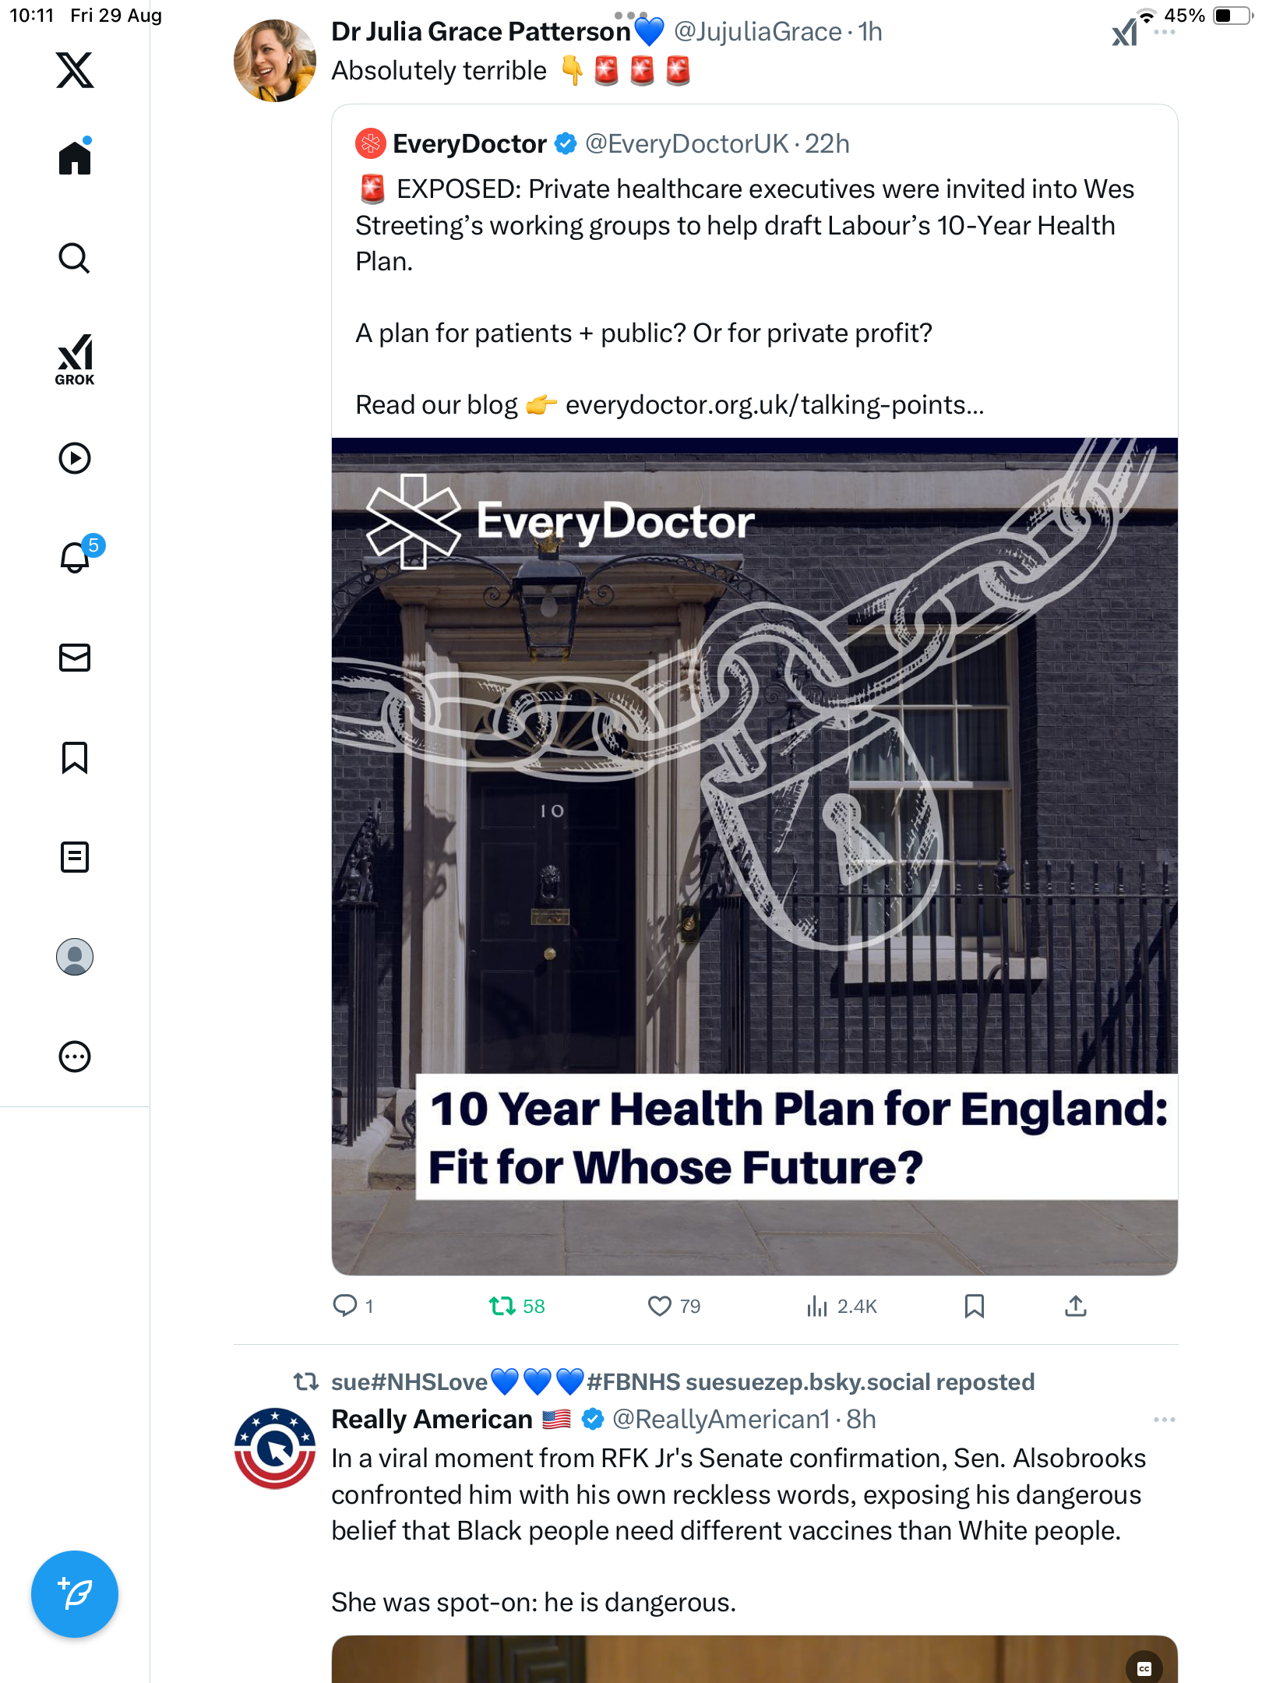Viewport: 1262px width, 1683px height.
Task: Open options menu on Really American post
Action: (x=1164, y=1420)
